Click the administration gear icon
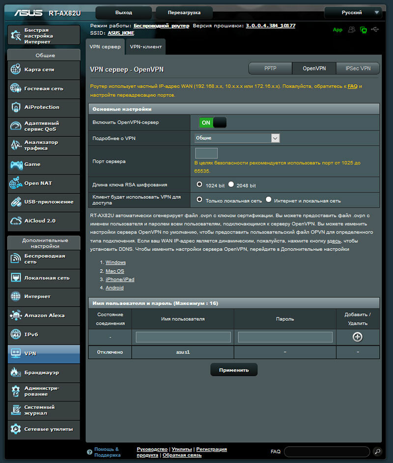Image resolution: width=393 pixels, height=463 pixels. [16, 391]
